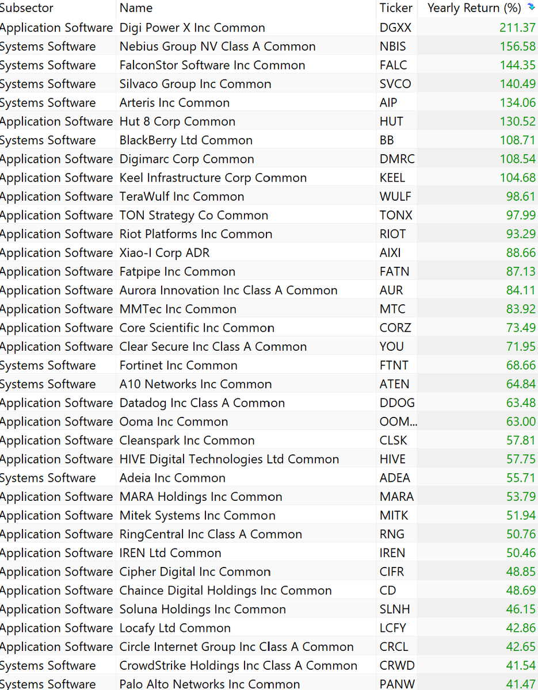Viewport: 538px width, 690px height.
Task: Click the Application Software cell for TeraWulf
Action: pyautogui.click(x=56, y=197)
